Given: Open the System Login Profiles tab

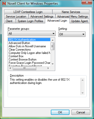Looking at the screenshot, I should 30,21.
